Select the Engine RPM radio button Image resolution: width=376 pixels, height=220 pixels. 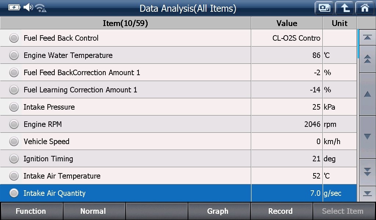pyautogui.click(x=14, y=124)
